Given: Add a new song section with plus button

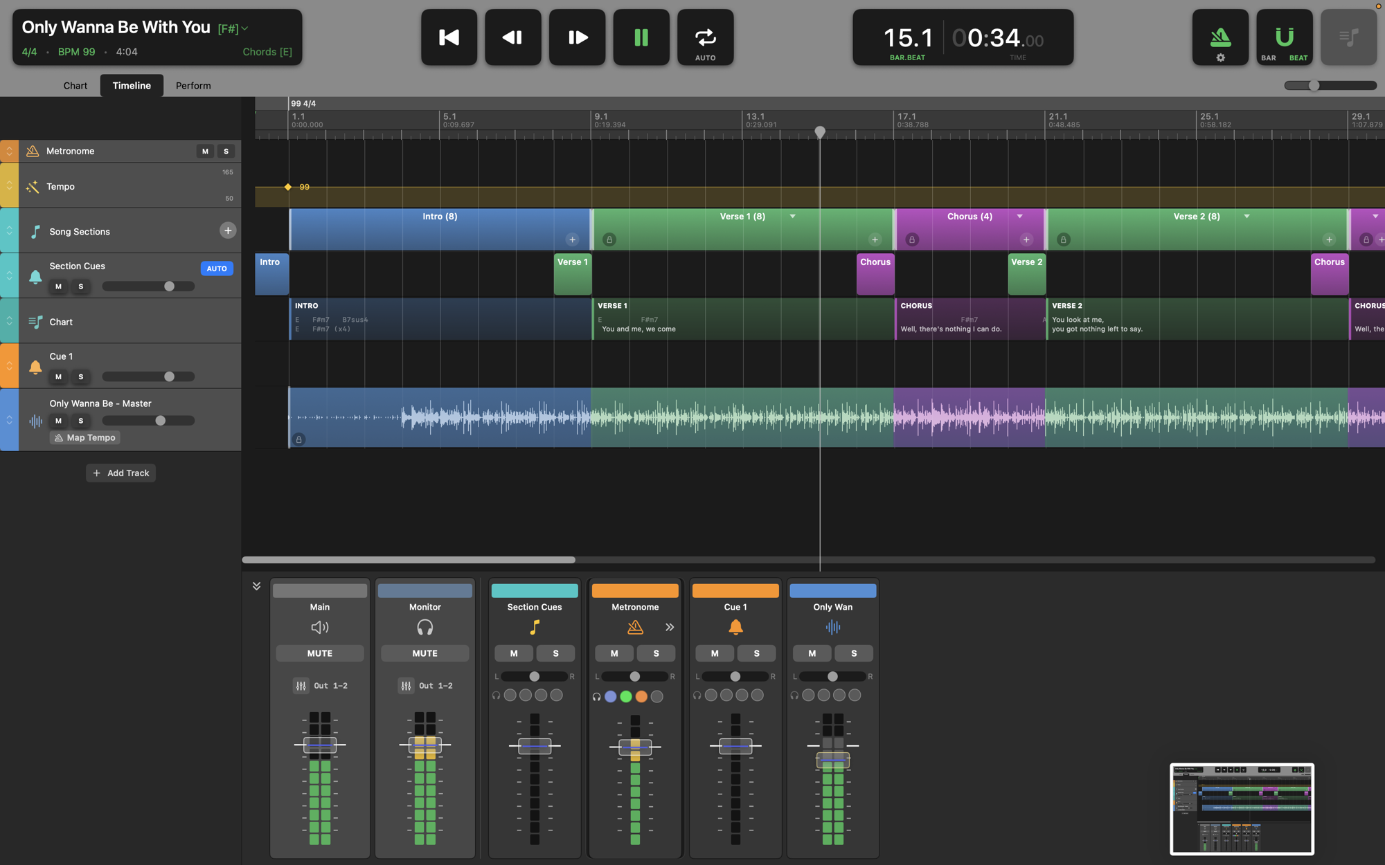Looking at the screenshot, I should [x=228, y=230].
